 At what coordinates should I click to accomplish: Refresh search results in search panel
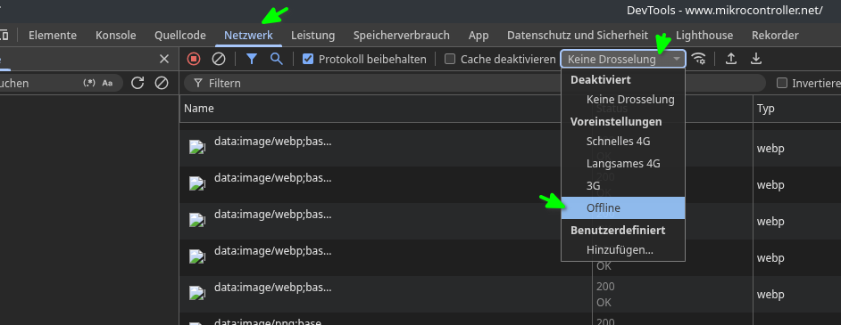pyautogui.click(x=137, y=83)
